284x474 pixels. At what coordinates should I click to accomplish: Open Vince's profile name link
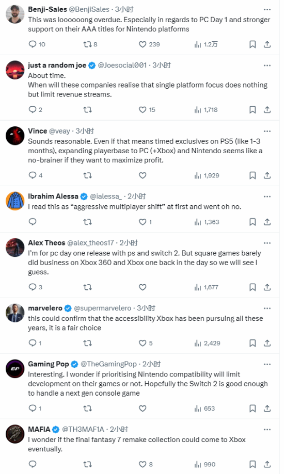(x=38, y=131)
